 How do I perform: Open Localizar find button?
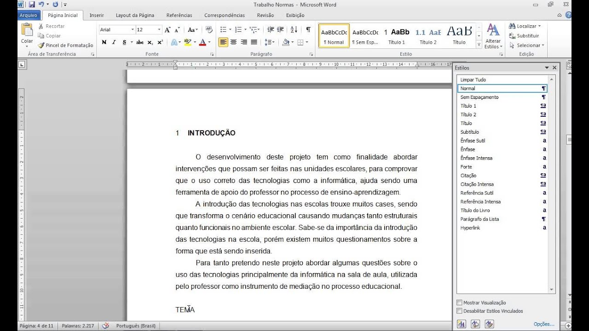click(x=525, y=26)
